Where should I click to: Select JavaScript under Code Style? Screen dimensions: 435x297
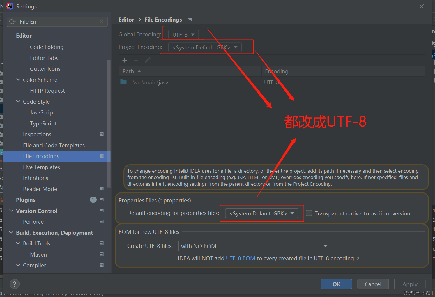pos(43,112)
